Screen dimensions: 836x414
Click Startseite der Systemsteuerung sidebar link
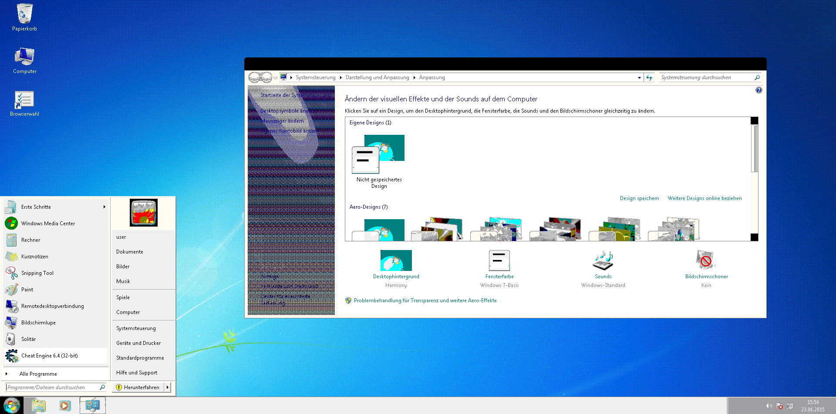(x=296, y=95)
